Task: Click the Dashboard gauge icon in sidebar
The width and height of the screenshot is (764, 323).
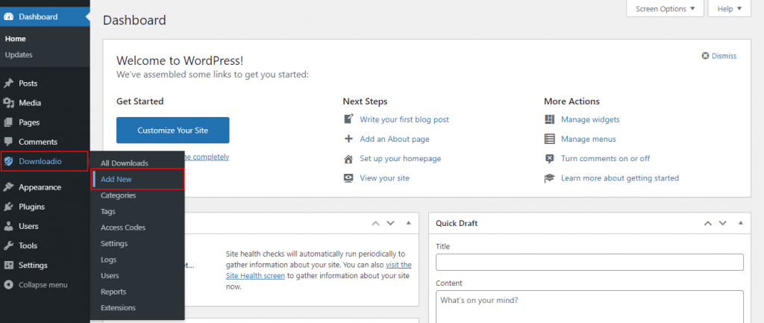Action: pos(8,16)
